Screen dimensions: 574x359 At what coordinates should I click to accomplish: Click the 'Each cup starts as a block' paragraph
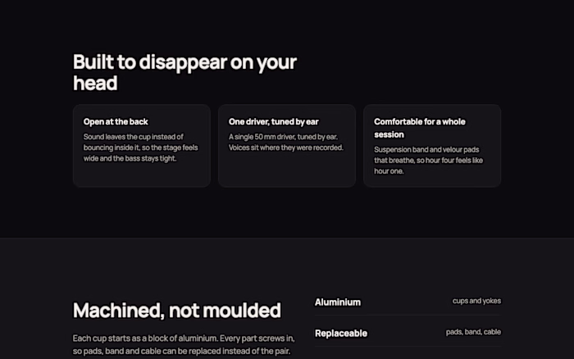184,344
